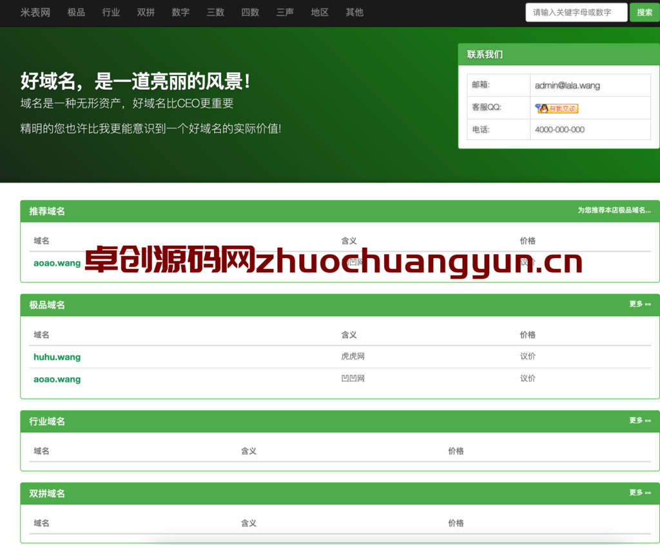Open the huhu.wang domain link

[57, 357]
